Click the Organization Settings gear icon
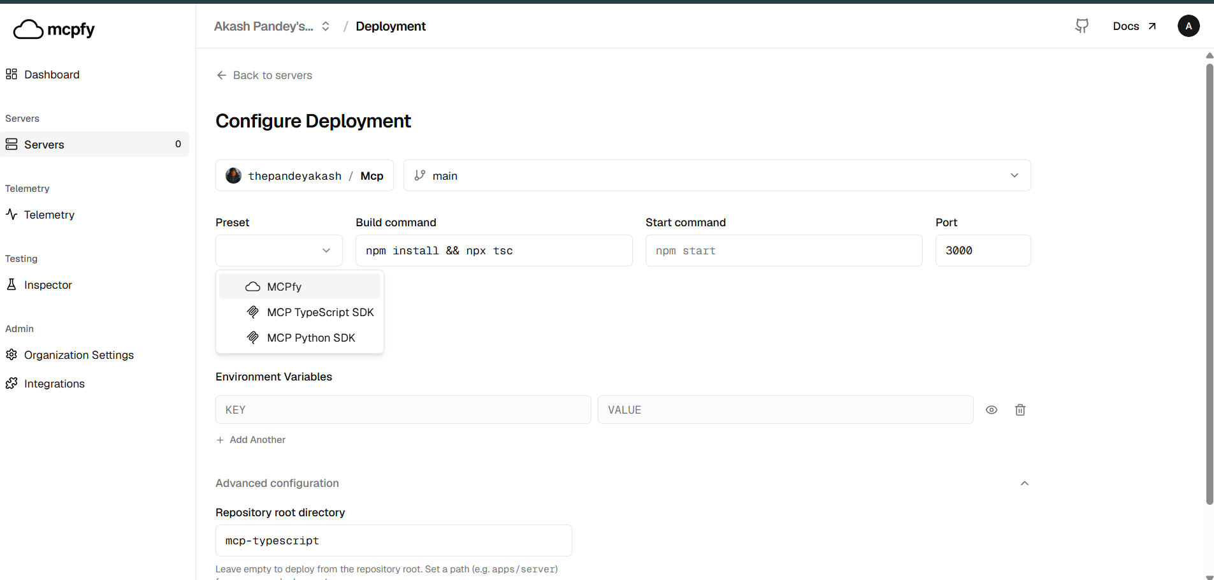This screenshot has width=1214, height=580. tap(11, 355)
